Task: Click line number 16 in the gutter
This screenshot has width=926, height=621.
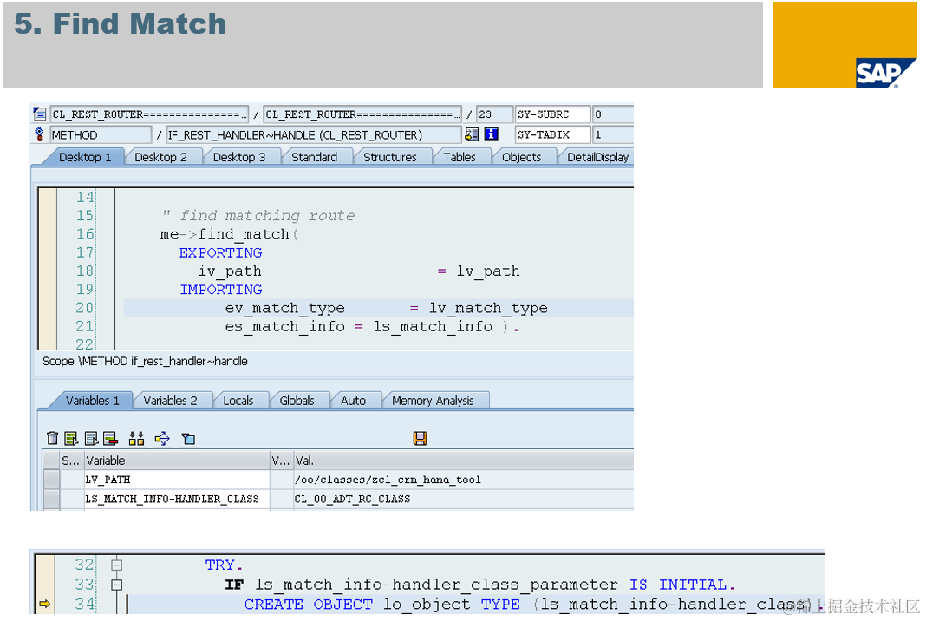Action: click(x=84, y=234)
